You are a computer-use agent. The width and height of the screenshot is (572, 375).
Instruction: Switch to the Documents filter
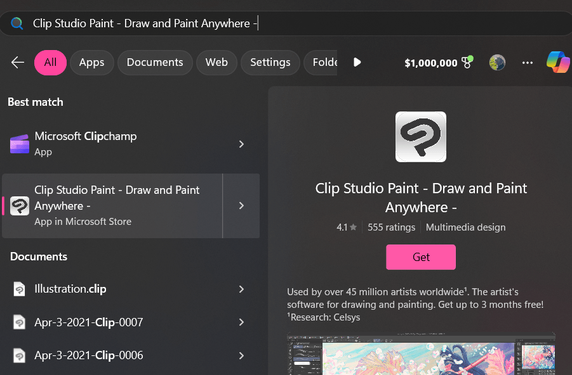point(155,63)
